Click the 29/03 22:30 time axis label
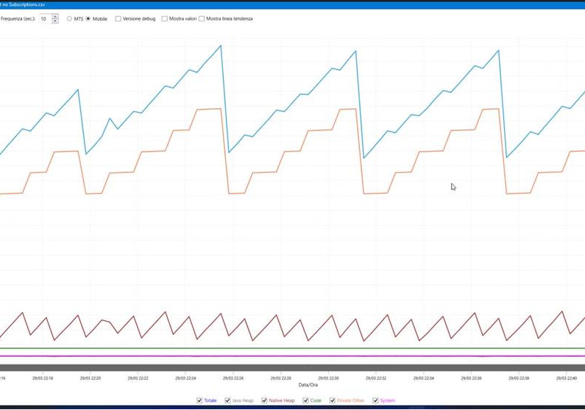The width and height of the screenshot is (585, 410). (x=329, y=378)
